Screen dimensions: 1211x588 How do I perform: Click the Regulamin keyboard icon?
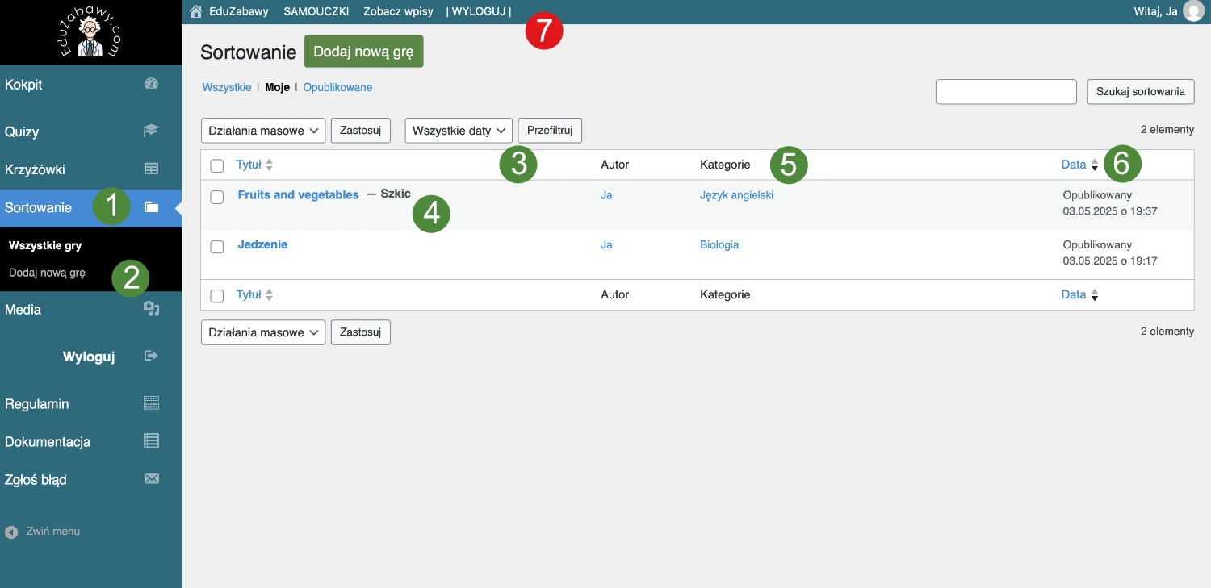click(x=151, y=403)
